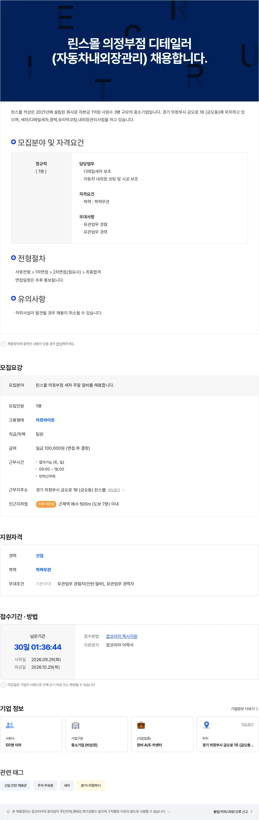
Task: Click 잡코리아 즉시지원 apply link
Action: [122, 636]
